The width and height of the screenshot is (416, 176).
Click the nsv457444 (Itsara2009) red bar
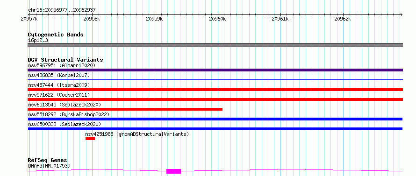[x=215, y=90]
